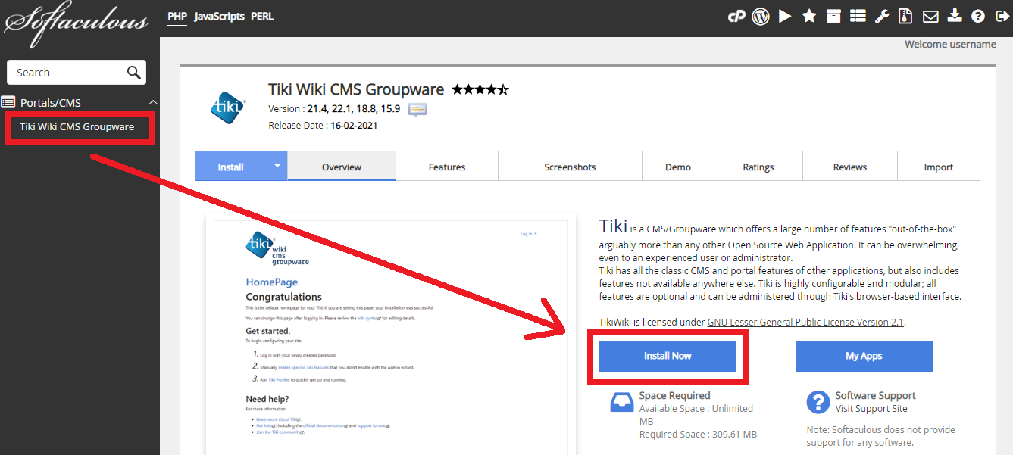Click the logout arrow icon

pyautogui.click(x=1001, y=16)
